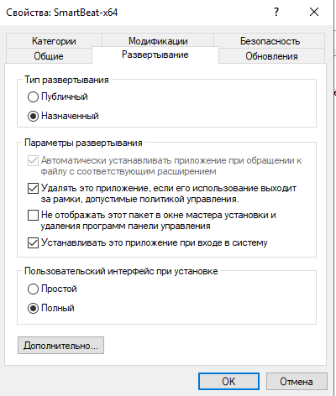
Task: Click the Свойства: SmartBeat-x64 title text
Action: 62,13
